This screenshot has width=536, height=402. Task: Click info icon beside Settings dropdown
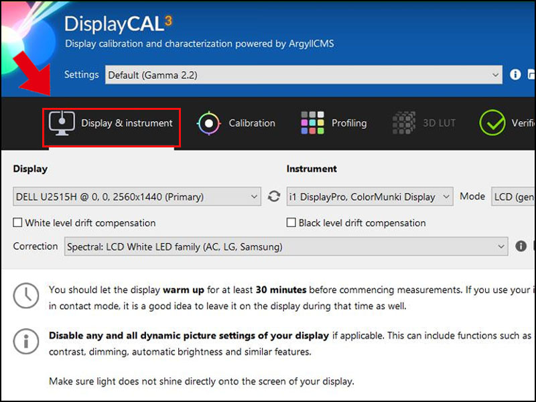(515, 74)
